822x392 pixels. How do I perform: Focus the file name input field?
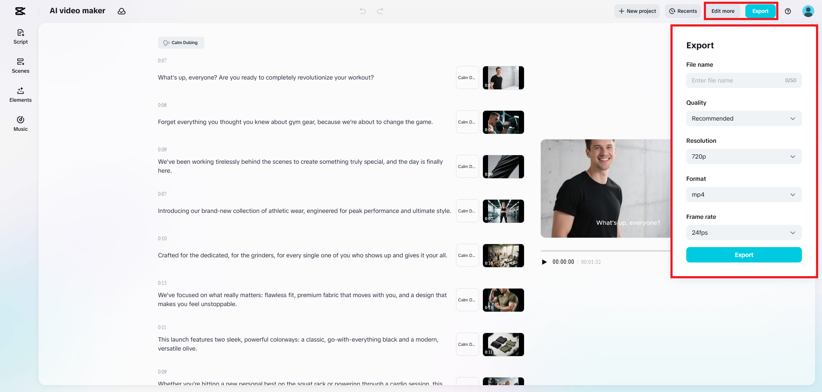tap(744, 80)
